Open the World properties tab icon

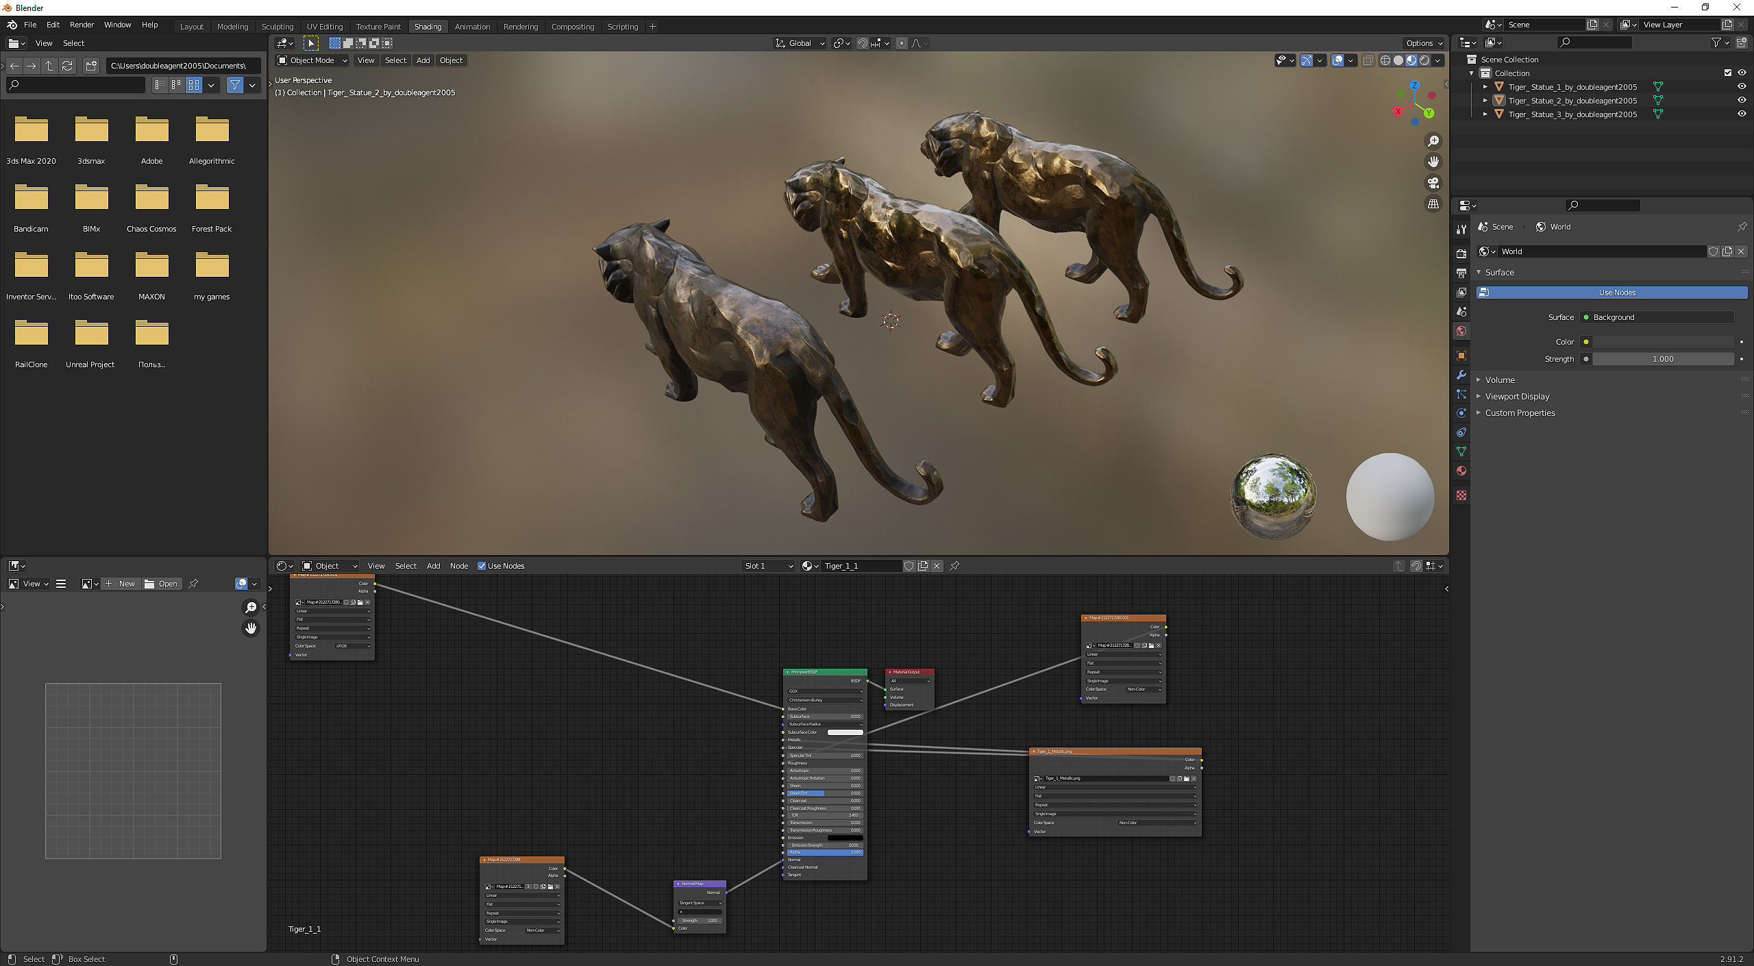[1461, 331]
